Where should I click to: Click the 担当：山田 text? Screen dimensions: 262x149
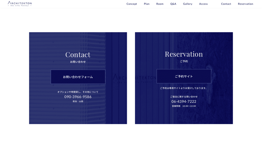(78, 102)
